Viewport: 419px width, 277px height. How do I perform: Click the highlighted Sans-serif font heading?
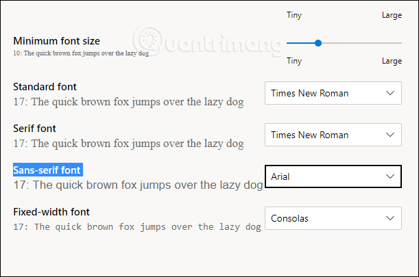[x=48, y=170]
